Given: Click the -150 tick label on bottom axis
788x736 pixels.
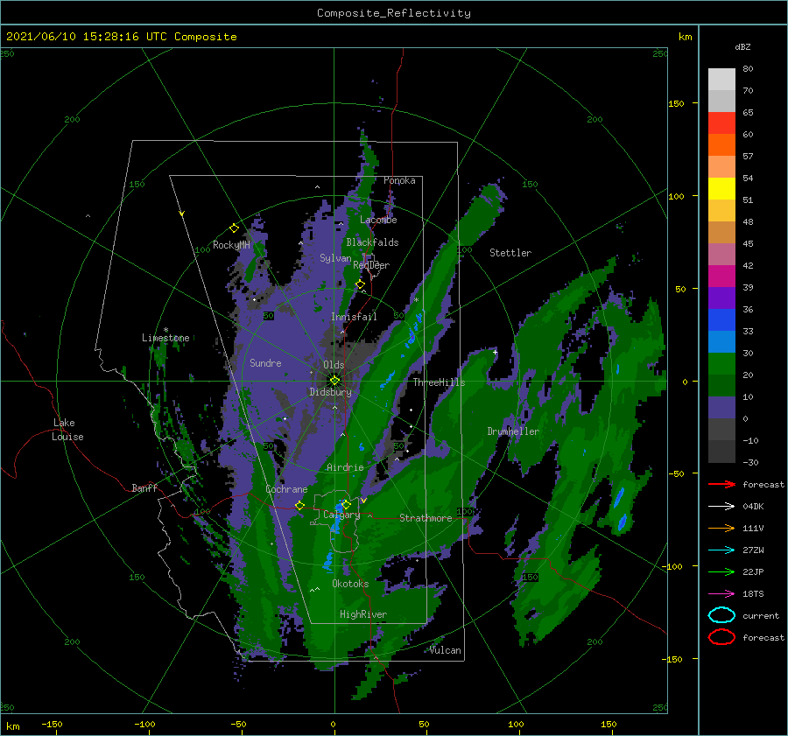Looking at the screenshot, I should point(52,724).
